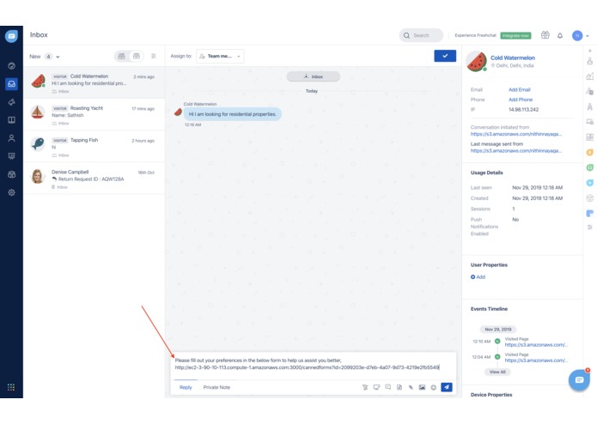Collapse the right panel with the top arrow
597x424 pixels.
pyautogui.click(x=590, y=51)
